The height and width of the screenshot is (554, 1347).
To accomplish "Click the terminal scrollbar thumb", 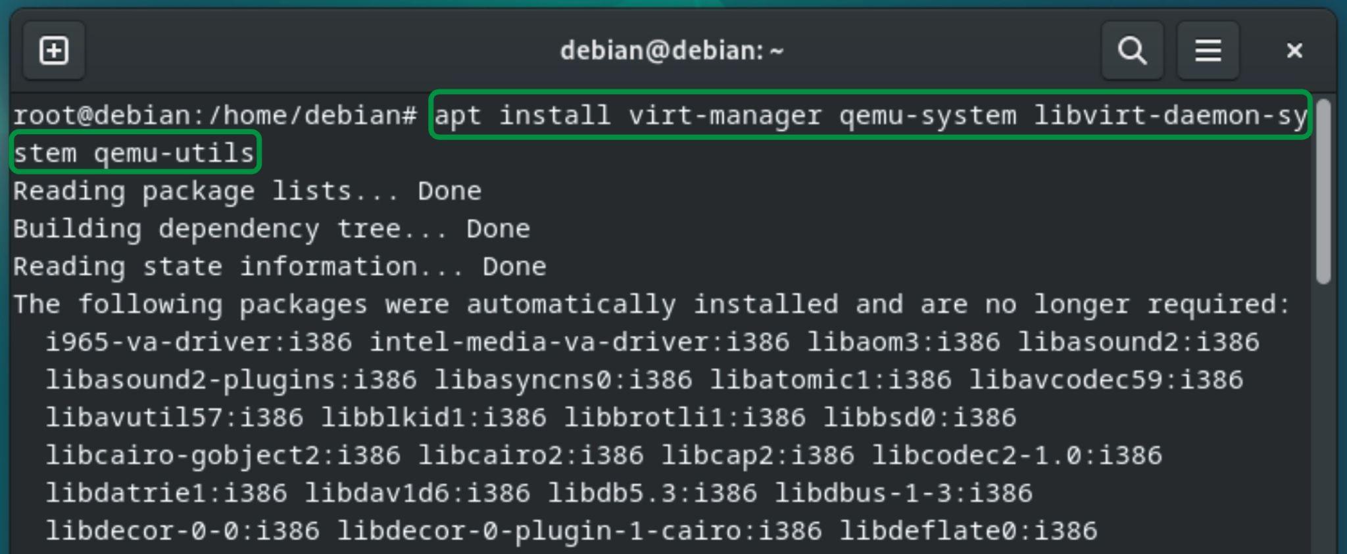I will pos(1323,191).
